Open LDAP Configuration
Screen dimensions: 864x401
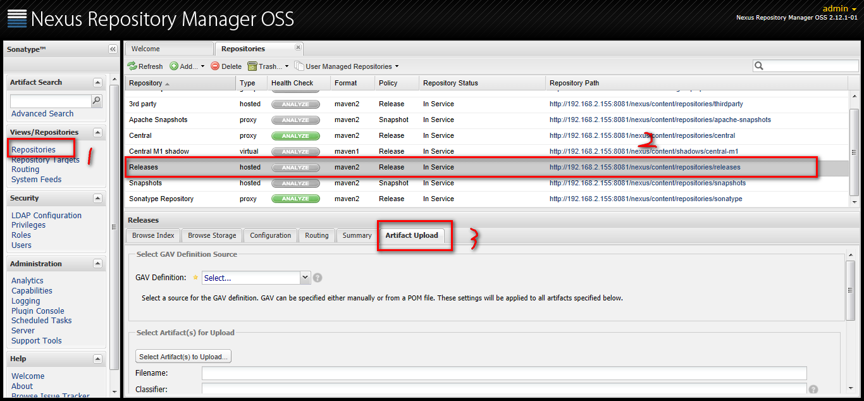click(x=46, y=216)
